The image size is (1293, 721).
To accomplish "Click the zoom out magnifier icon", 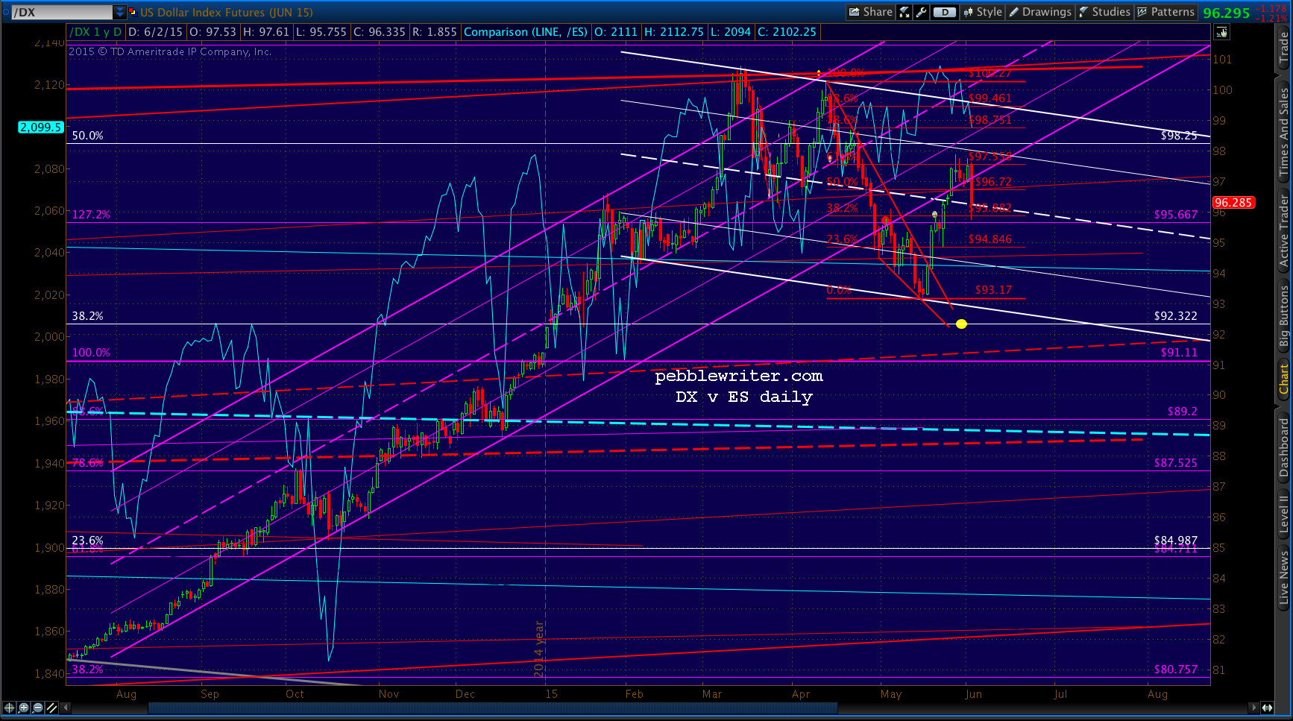I will (37, 708).
